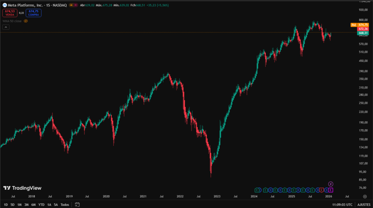Viewport: 373px width, 208px height.
Task: Switch range to Todos
Action: (65, 205)
